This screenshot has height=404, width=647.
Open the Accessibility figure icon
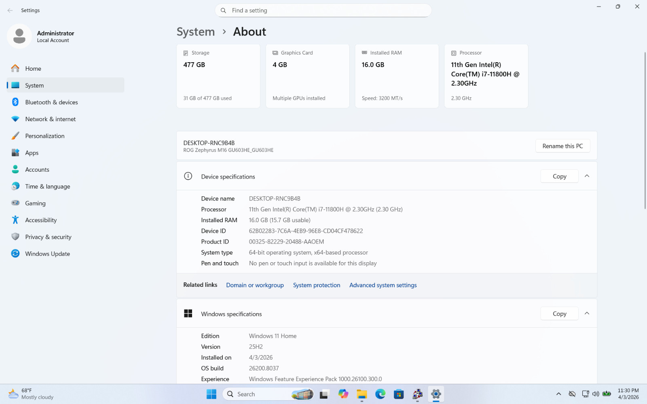tap(15, 220)
